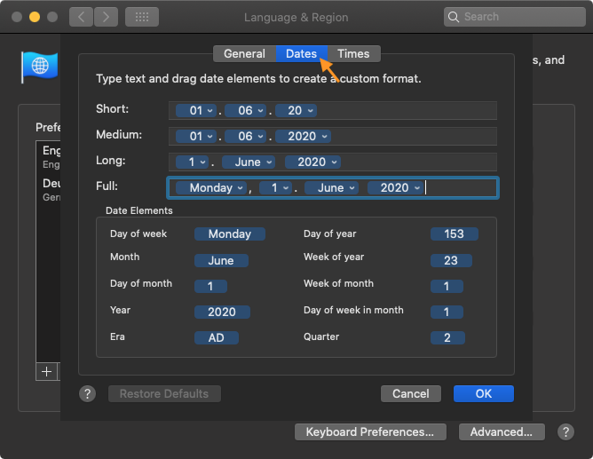Confirm with the OK button
This screenshot has width=593, height=459.
pos(484,394)
